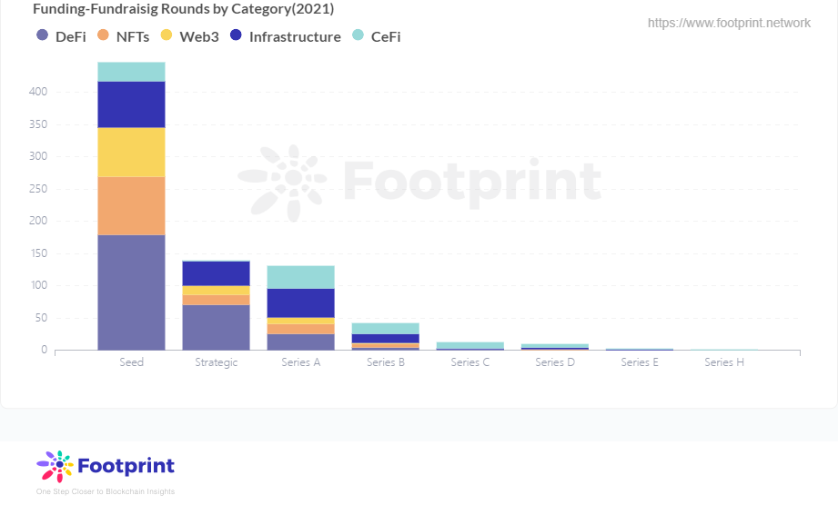Open the footprint.network URL link
This screenshot has height=505, width=838.
[x=729, y=23]
